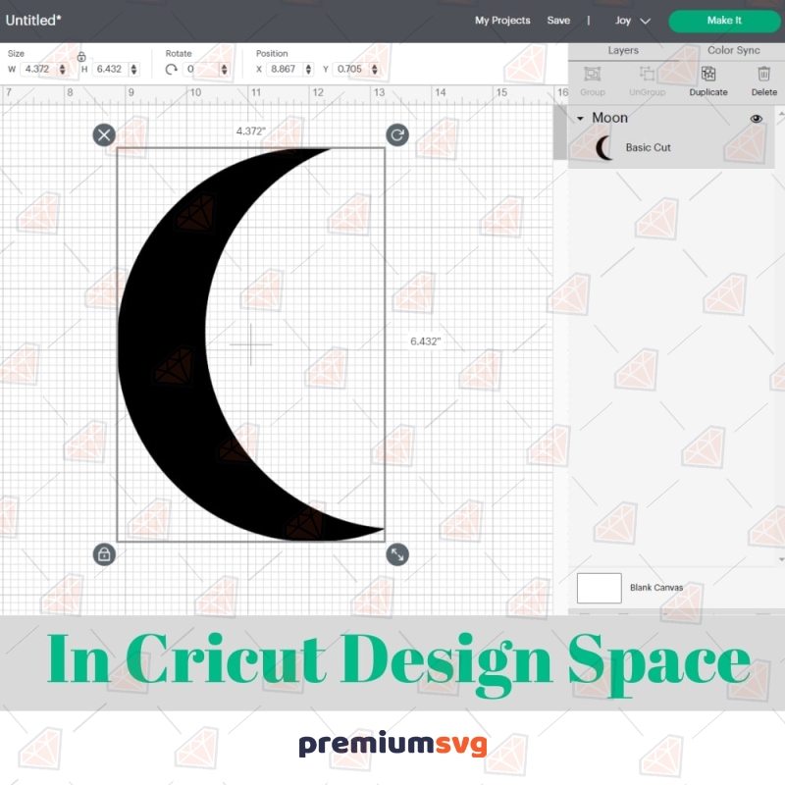This screenshot has height=785, width=785.
Task: Click the rotate handle above the crescent
Action: tap(395, 134)
